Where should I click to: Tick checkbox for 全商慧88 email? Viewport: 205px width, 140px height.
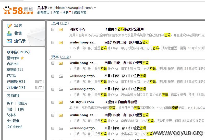pyautogui.click(x=53, y=115)
